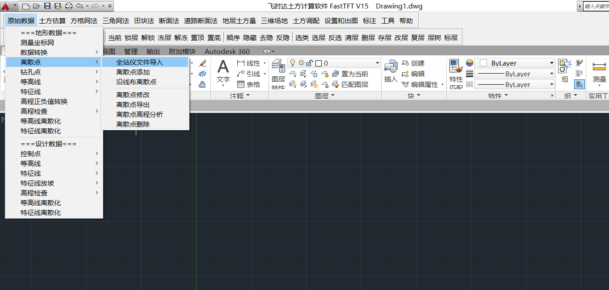Screen dimensions: 609x290
Task: Toggle the layer lightbulb on/off icon
Action: (293, 63)
